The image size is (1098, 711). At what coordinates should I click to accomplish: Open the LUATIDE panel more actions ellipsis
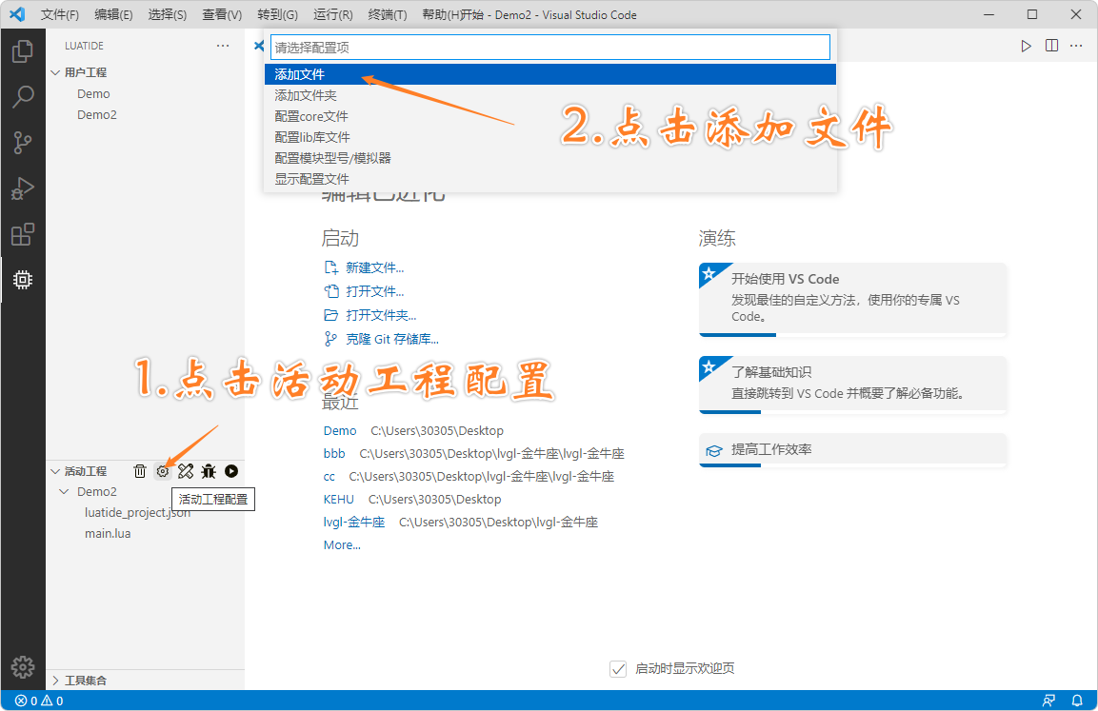tap(223, 46)
